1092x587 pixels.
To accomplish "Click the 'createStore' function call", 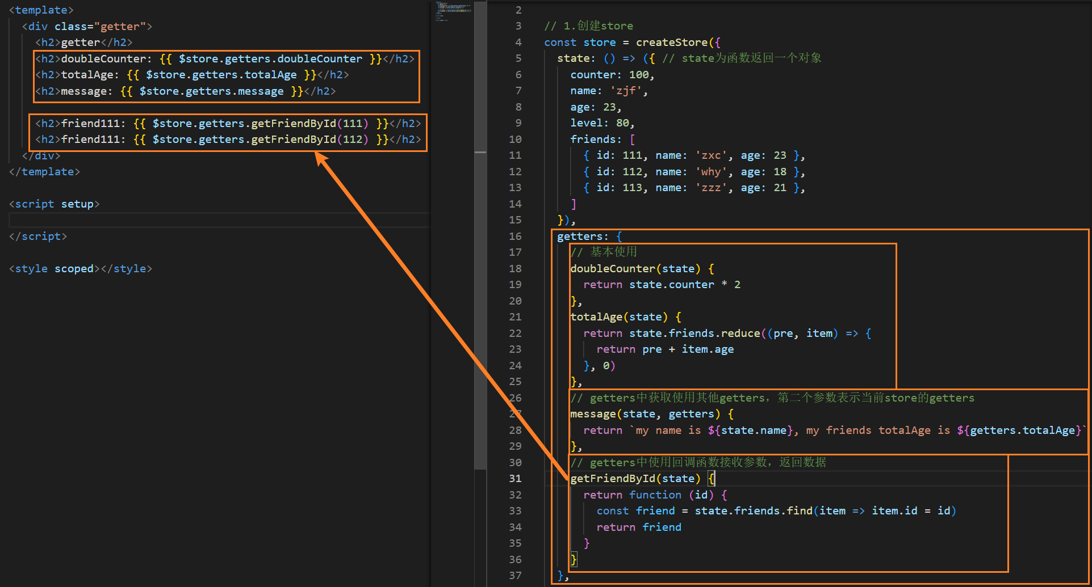I will [672, 43].
